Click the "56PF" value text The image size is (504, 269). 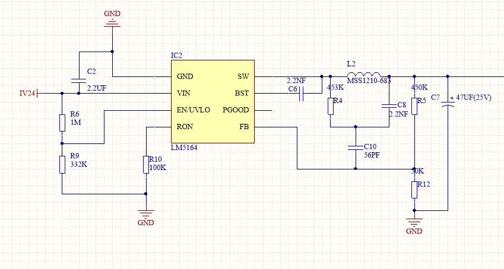372,155
